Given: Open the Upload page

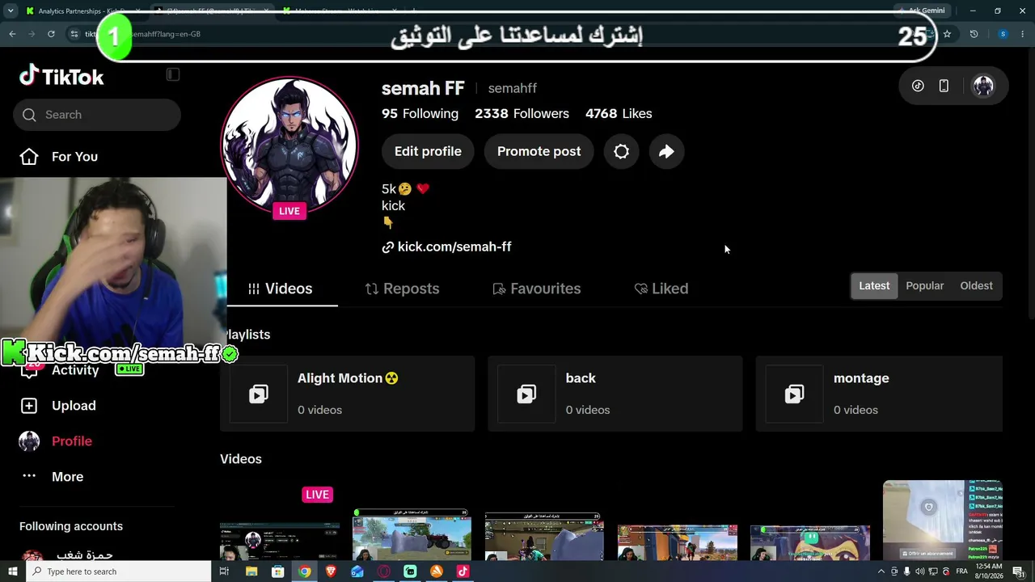Looking at the screenshot, I should pos(74,406).
